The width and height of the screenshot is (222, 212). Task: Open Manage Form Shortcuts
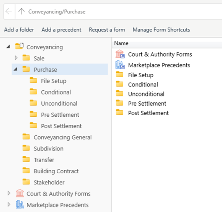pyautogui.click(x=161, y=30)
